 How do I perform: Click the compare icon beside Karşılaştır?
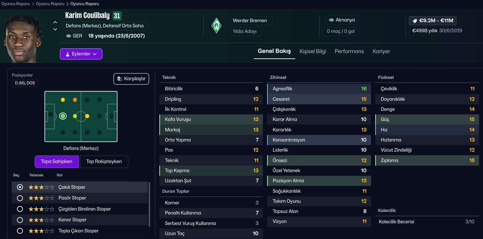[x=120, y=79]
